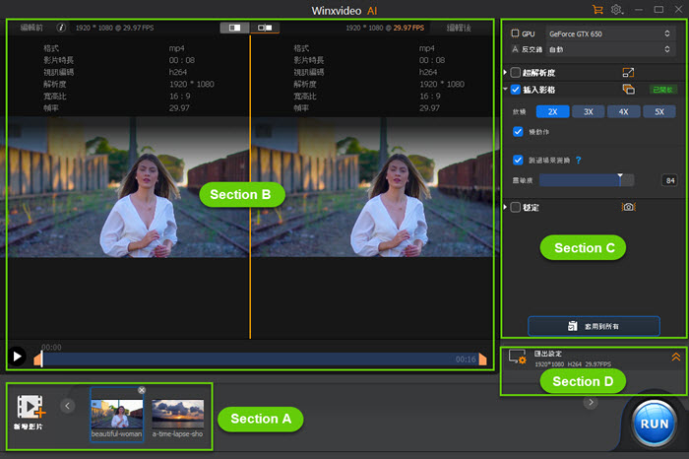
Task: Disable the 插入影格 frame interpolation checkbox
Action: pyautogui.click(x=516, y=90)
